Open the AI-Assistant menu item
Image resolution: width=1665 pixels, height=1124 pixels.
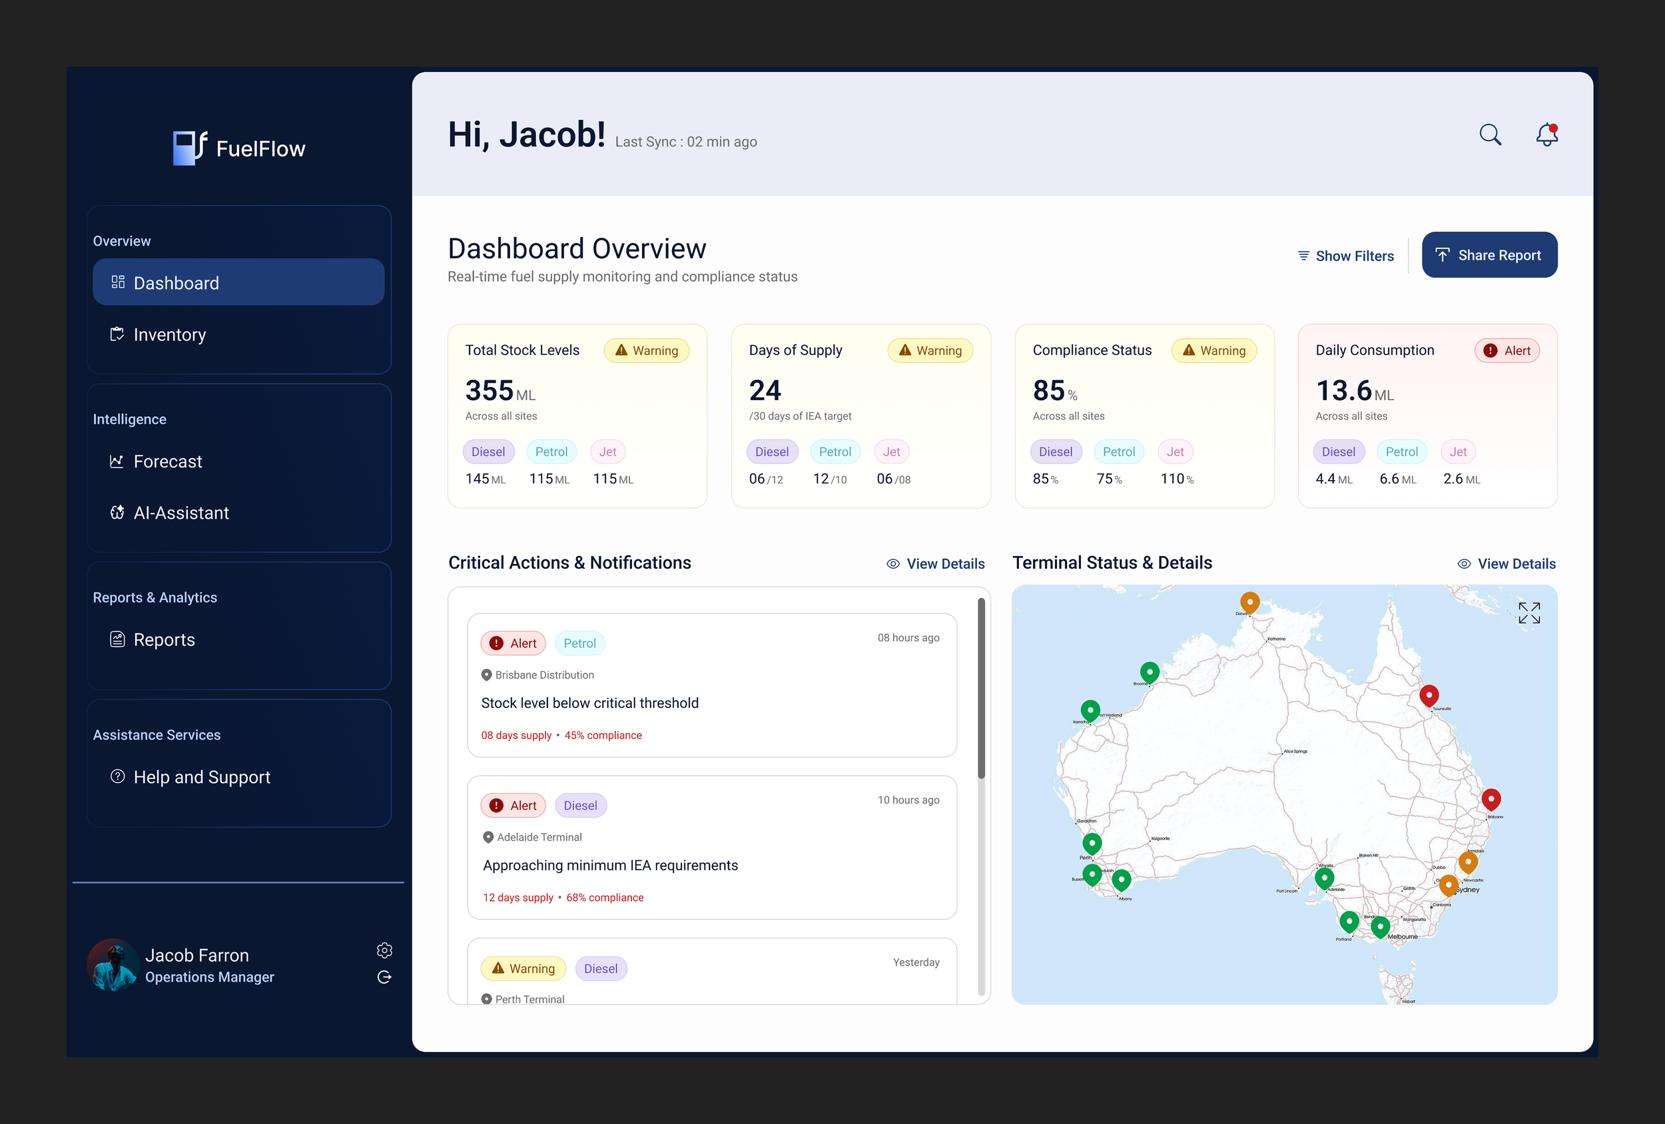click(180, 513)
